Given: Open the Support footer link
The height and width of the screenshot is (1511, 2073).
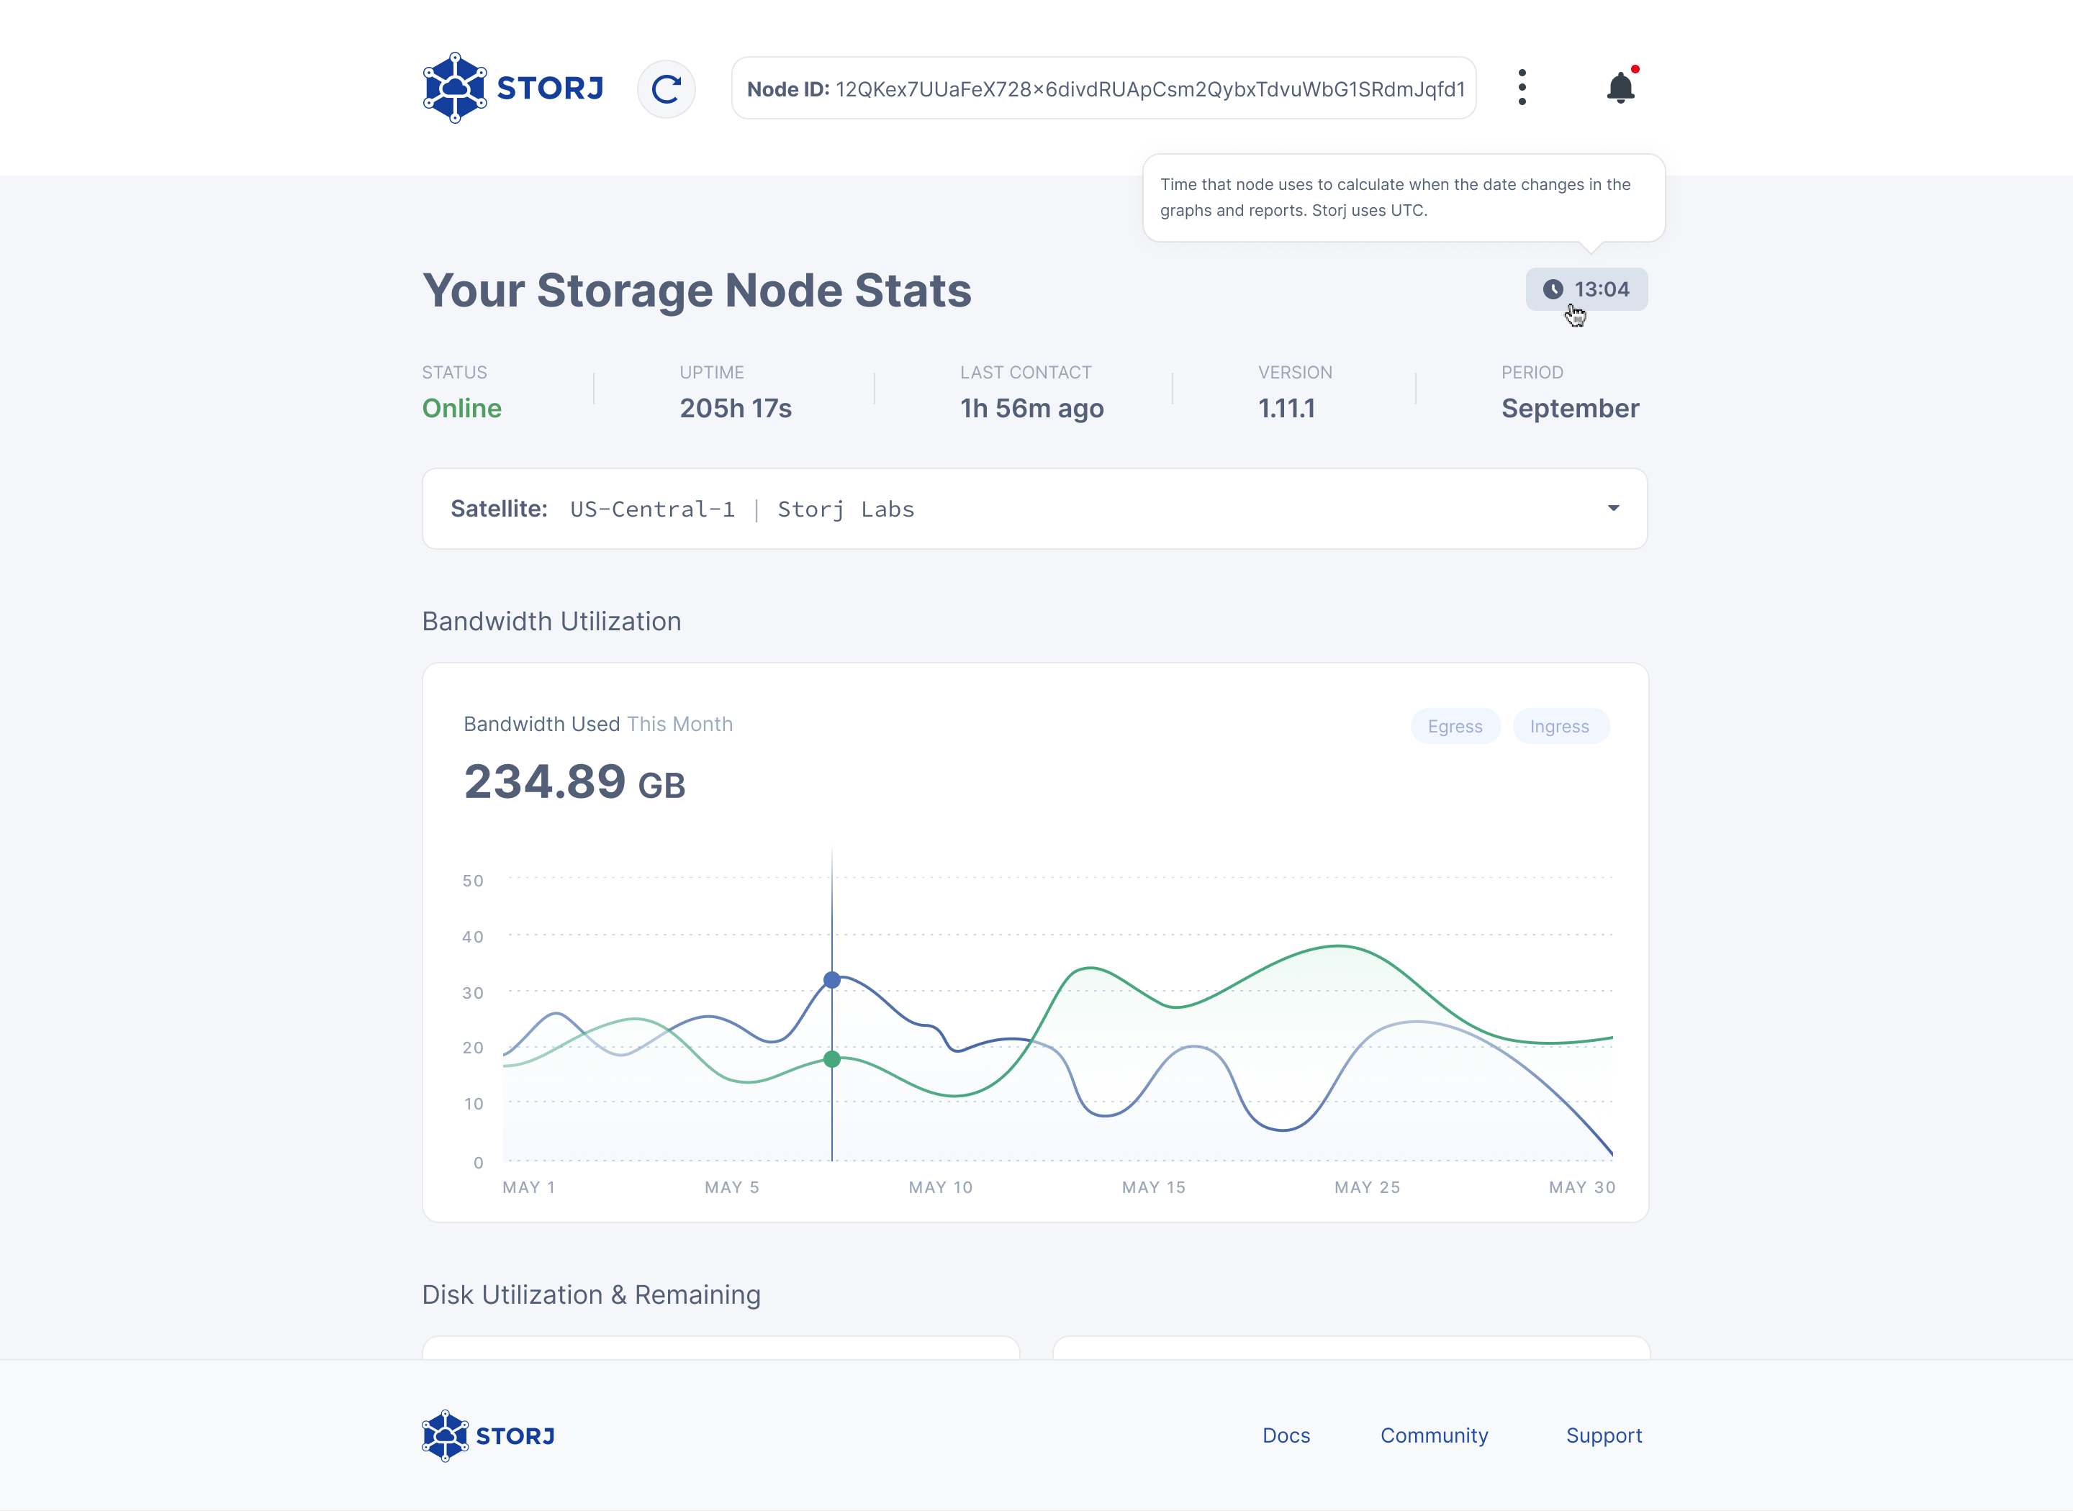Looking at the screenshot, I should click(1604, 1435).
